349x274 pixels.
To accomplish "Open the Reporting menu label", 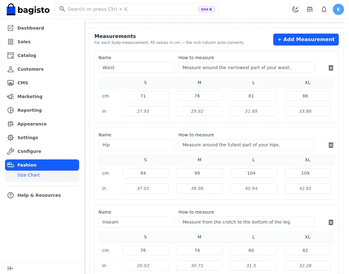I will click(30, 110).
